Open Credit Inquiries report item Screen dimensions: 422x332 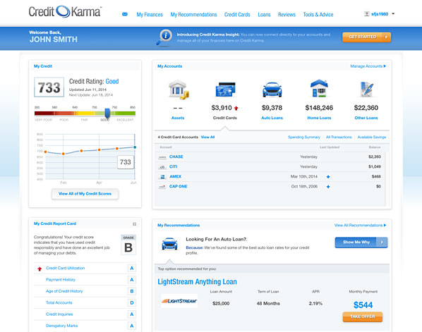point(59,314)
